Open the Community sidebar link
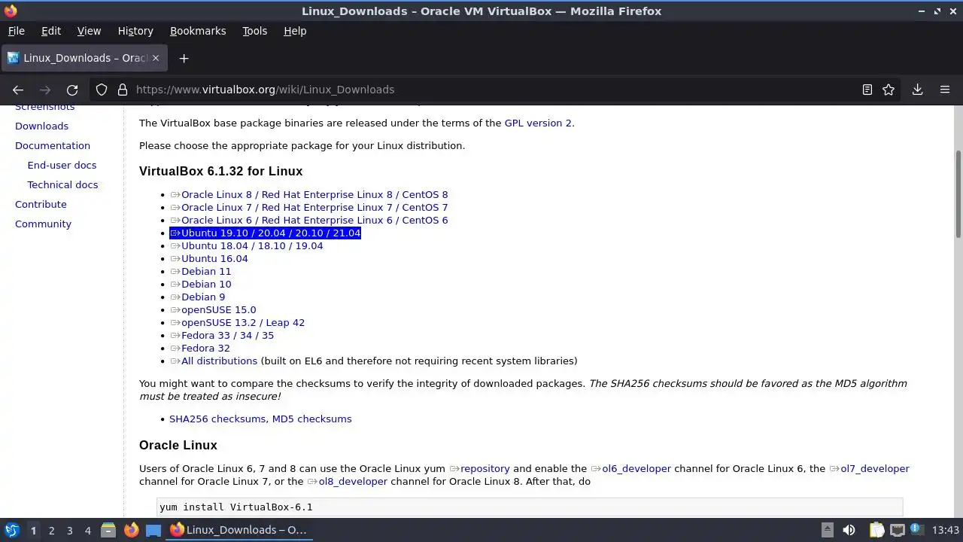 click(x=43, y=224)
